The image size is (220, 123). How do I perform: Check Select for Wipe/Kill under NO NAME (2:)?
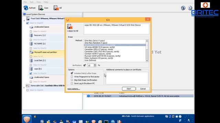click(31, 48)
